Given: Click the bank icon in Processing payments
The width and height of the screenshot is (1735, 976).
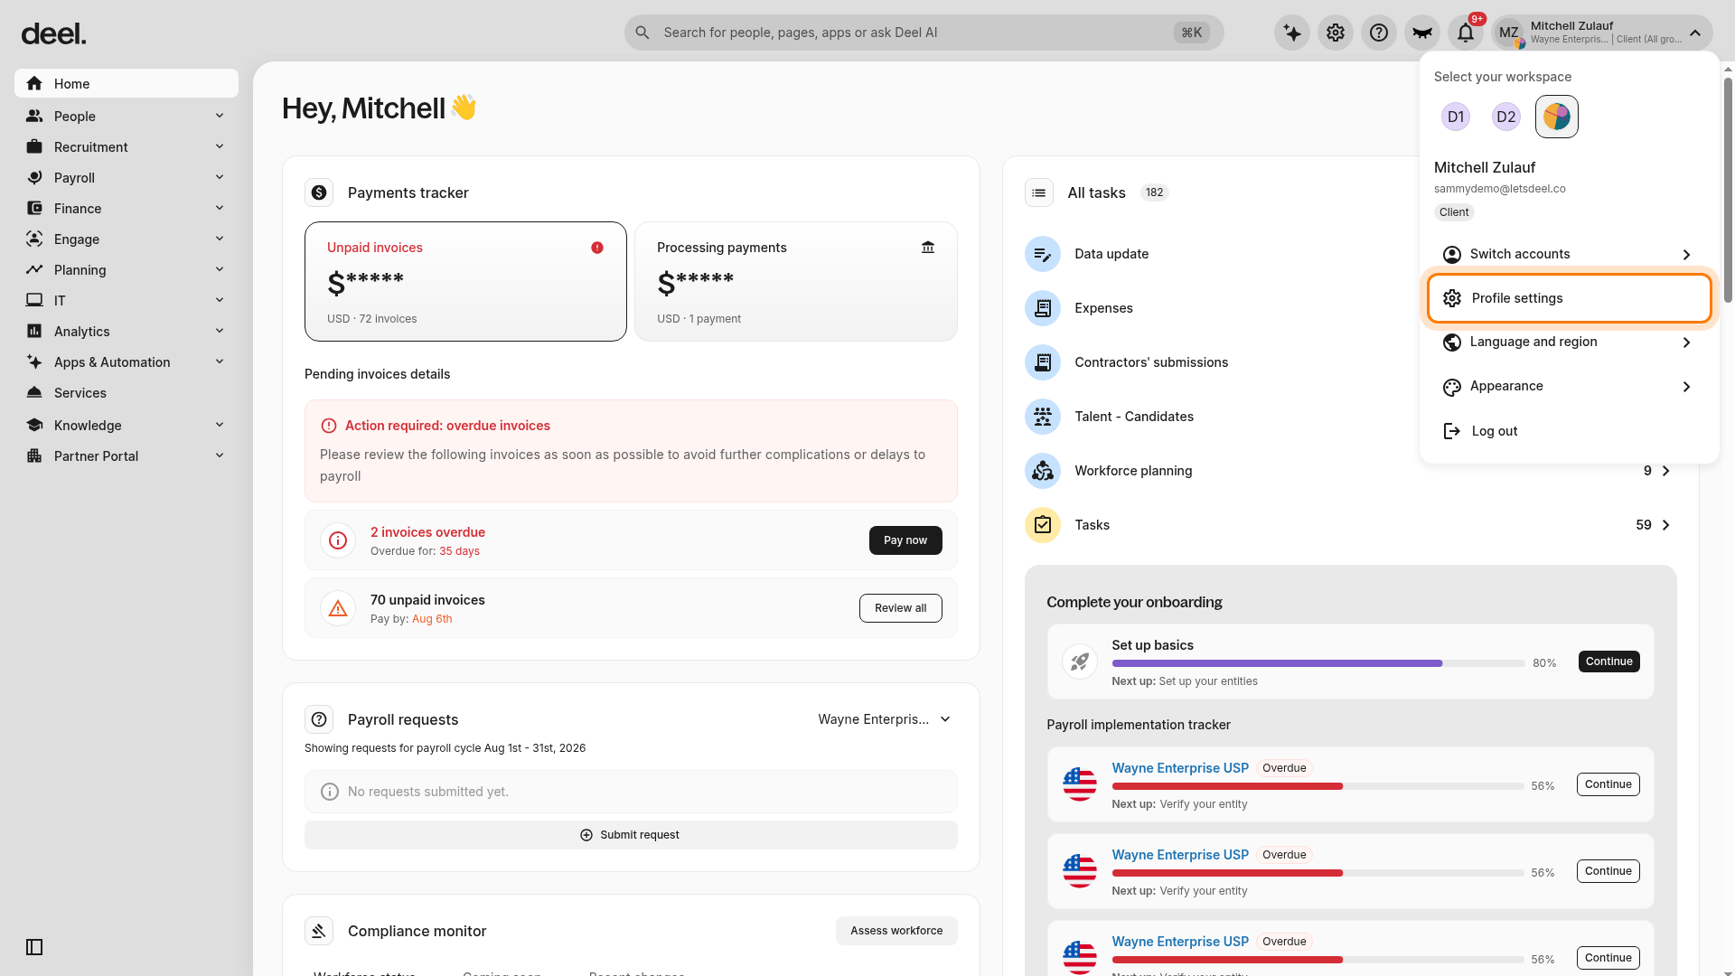Looking at the screenshot, I should click(x=928, y=248).
